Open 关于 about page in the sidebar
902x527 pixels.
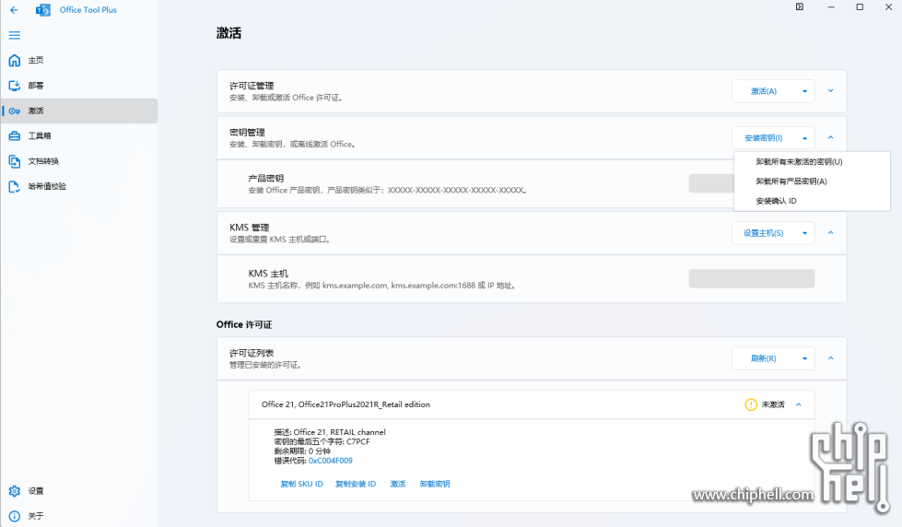tap(79, 516)
